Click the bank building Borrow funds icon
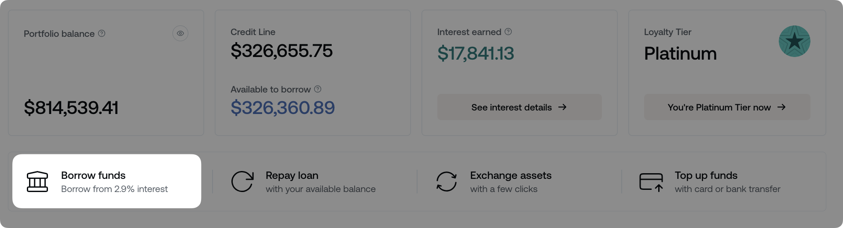Viewport: 843px width, 228px height. (x=37, y=182)
